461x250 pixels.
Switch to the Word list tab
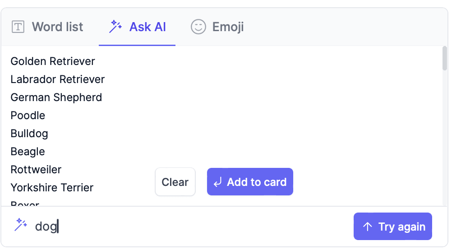point(57,27)
